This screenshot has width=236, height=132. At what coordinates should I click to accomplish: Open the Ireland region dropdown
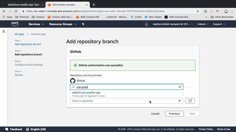(203, 24)
